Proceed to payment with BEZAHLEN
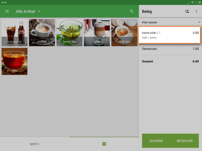This screenshot has width=202, height=151. pyautogui.click(x=185, y=141)
